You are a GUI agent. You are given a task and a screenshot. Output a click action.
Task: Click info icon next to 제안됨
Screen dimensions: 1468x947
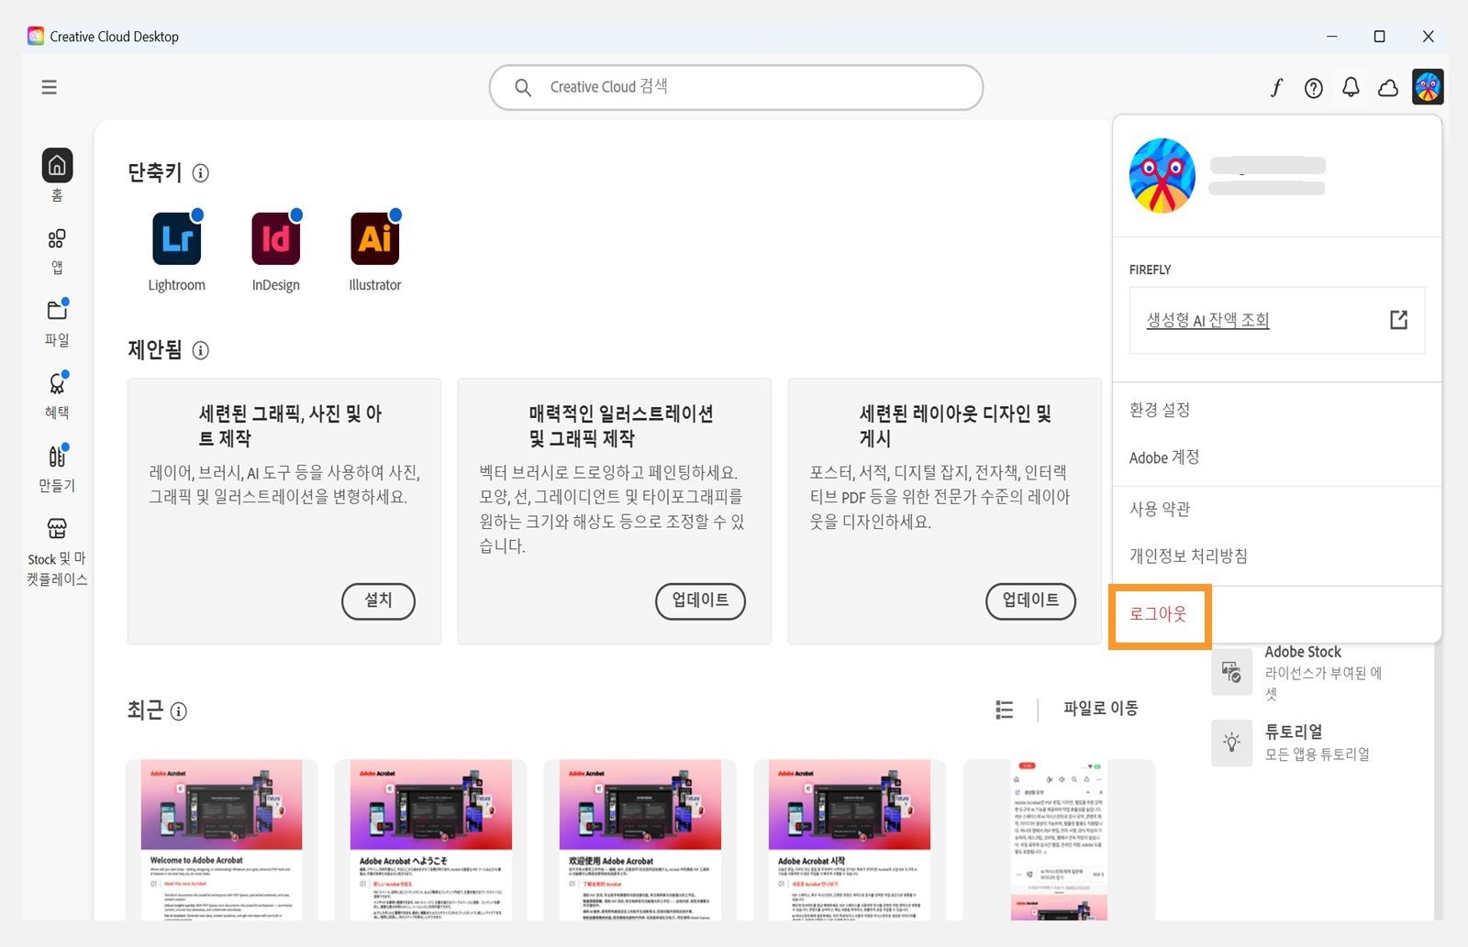tap(201, 350)
